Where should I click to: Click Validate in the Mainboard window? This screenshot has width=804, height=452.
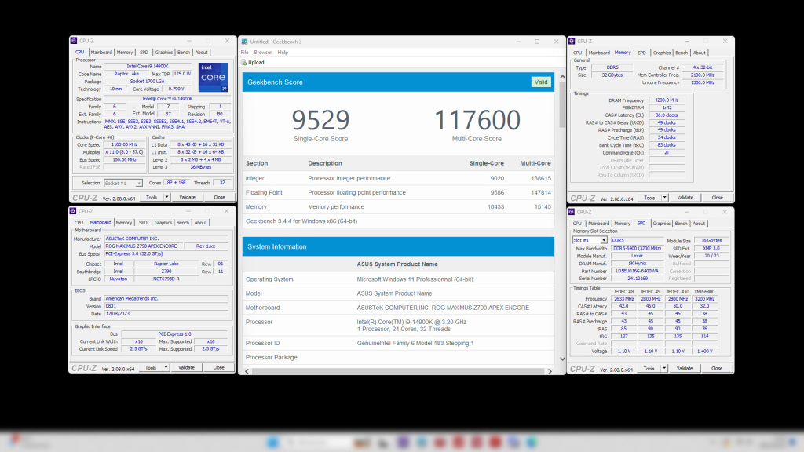click(x=187, y=367)
